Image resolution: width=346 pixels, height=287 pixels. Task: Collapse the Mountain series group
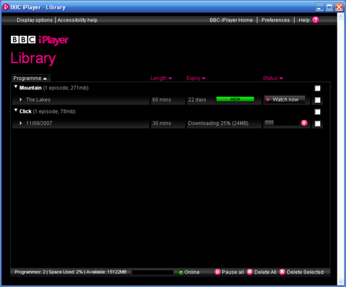[16, 87]
